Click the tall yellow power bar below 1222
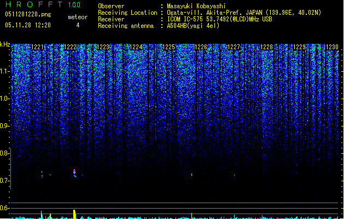Screen dimensions: 344x219 pos(74,214)
